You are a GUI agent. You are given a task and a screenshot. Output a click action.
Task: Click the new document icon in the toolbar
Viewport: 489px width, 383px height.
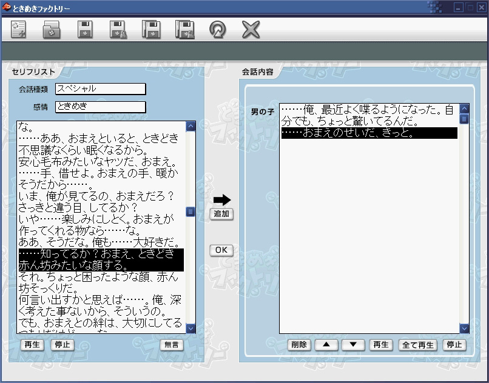coord(18,30)
